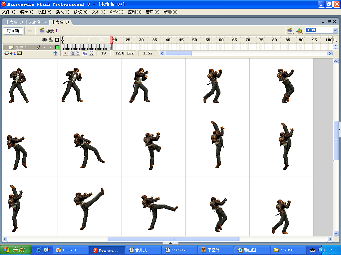Toggle show all layers as outlines

click(57, 40)
